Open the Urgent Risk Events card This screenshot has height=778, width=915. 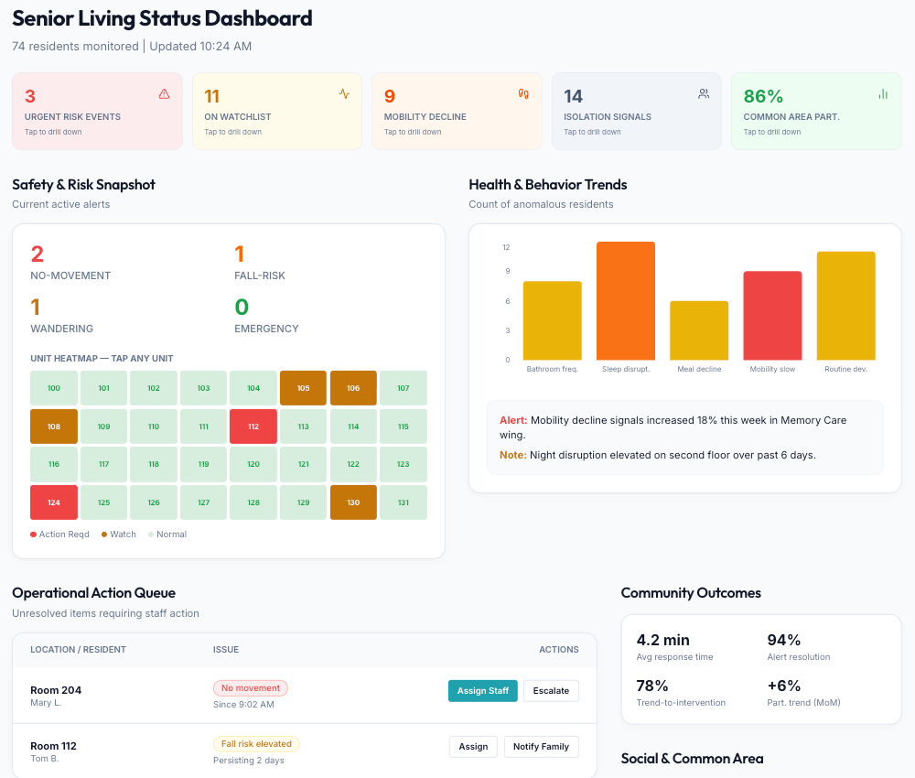pyautogui.click(x=98, y=111)
